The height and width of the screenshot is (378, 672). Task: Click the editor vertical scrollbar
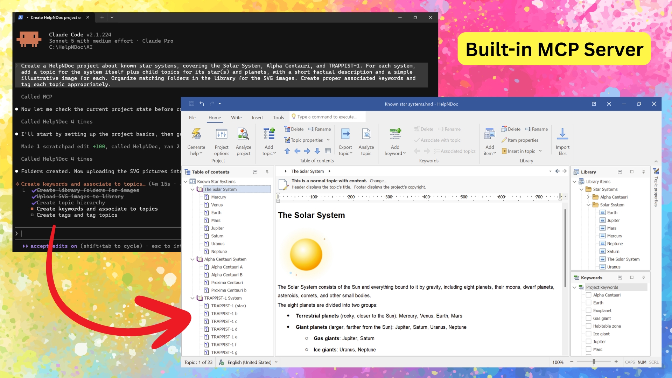point(565,248)
